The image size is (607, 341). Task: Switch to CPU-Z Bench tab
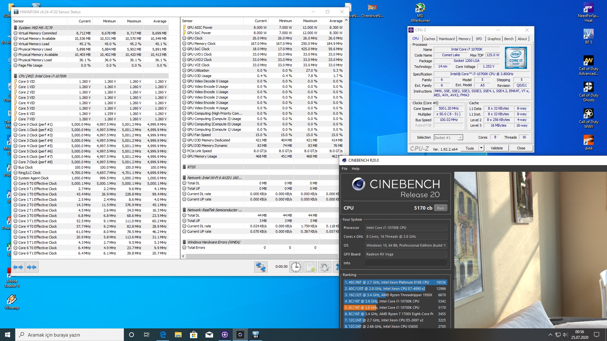pos(509,39)
